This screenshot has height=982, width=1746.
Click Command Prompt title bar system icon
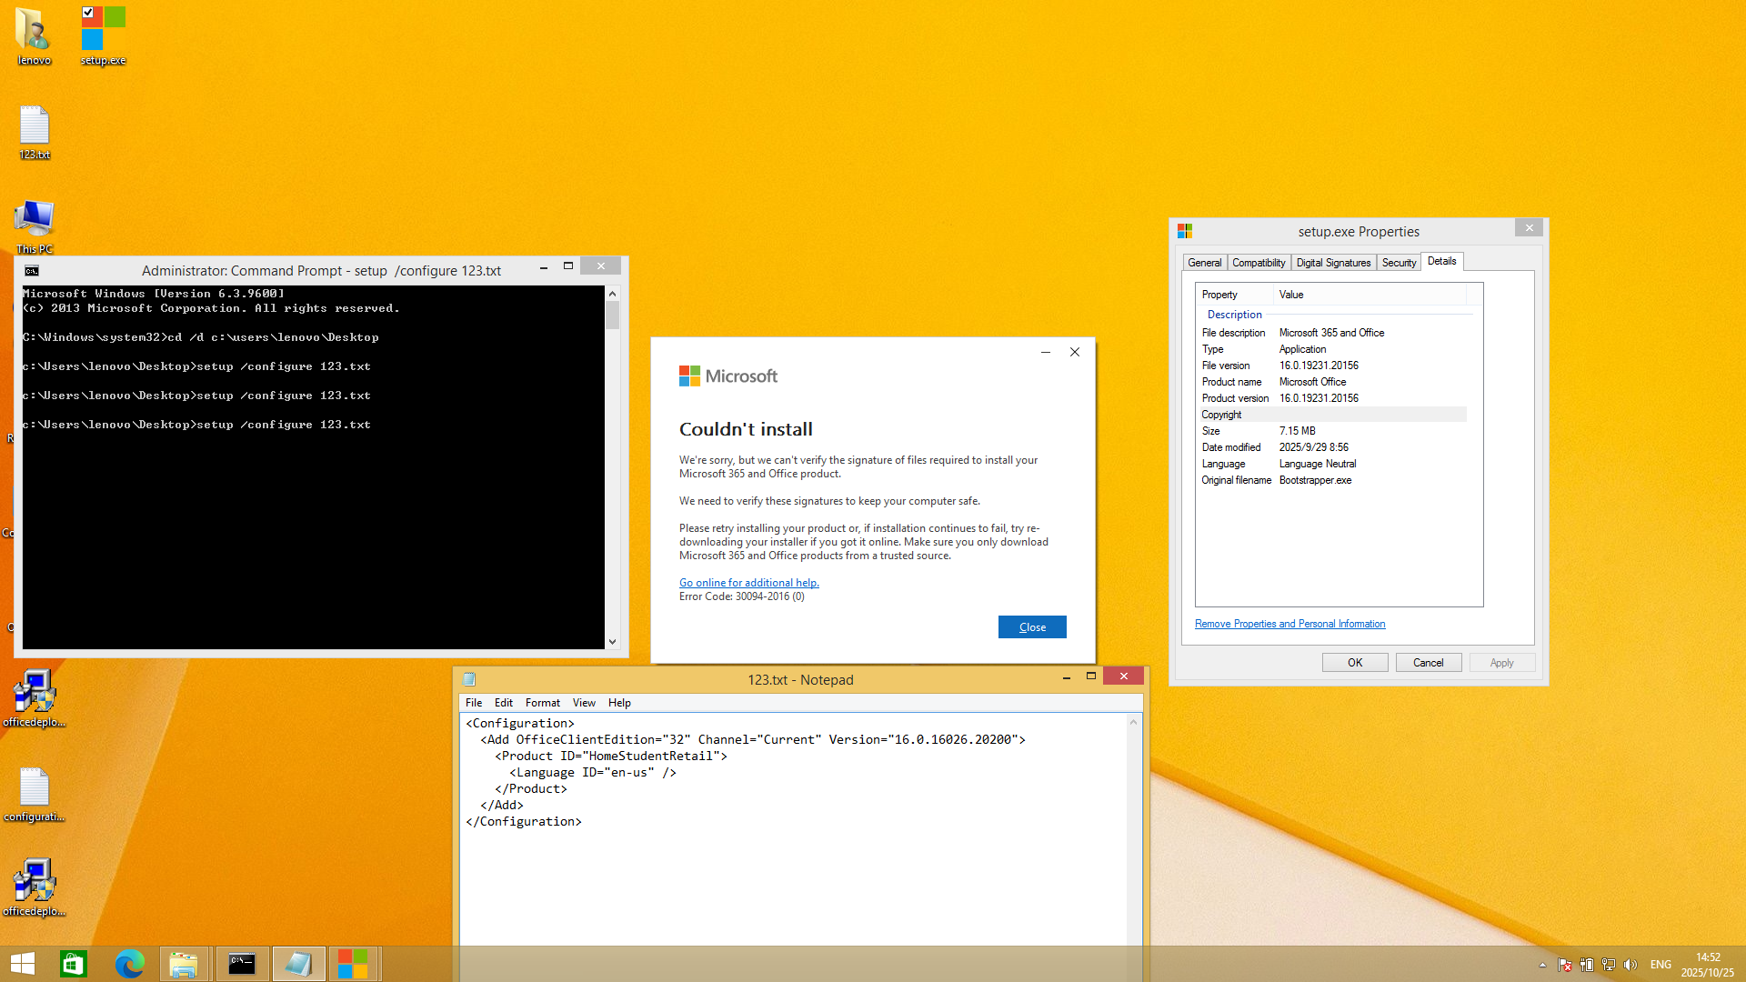pos(32,270)
